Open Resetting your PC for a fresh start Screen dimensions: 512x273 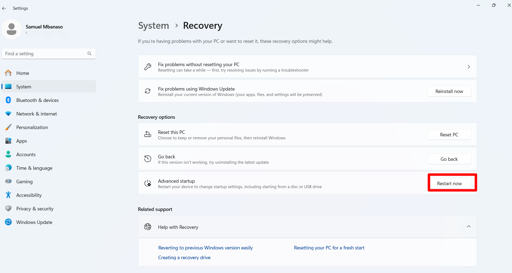pyautogui.click(x=329, y=248)
